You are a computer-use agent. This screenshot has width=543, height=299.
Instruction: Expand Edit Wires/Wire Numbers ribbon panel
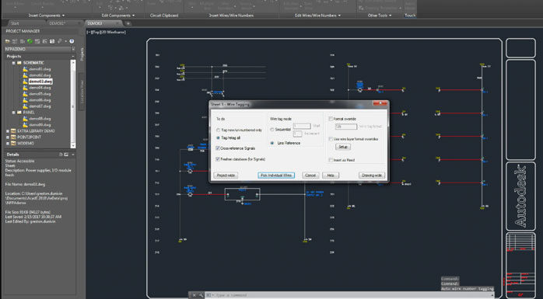coord(317,16)
